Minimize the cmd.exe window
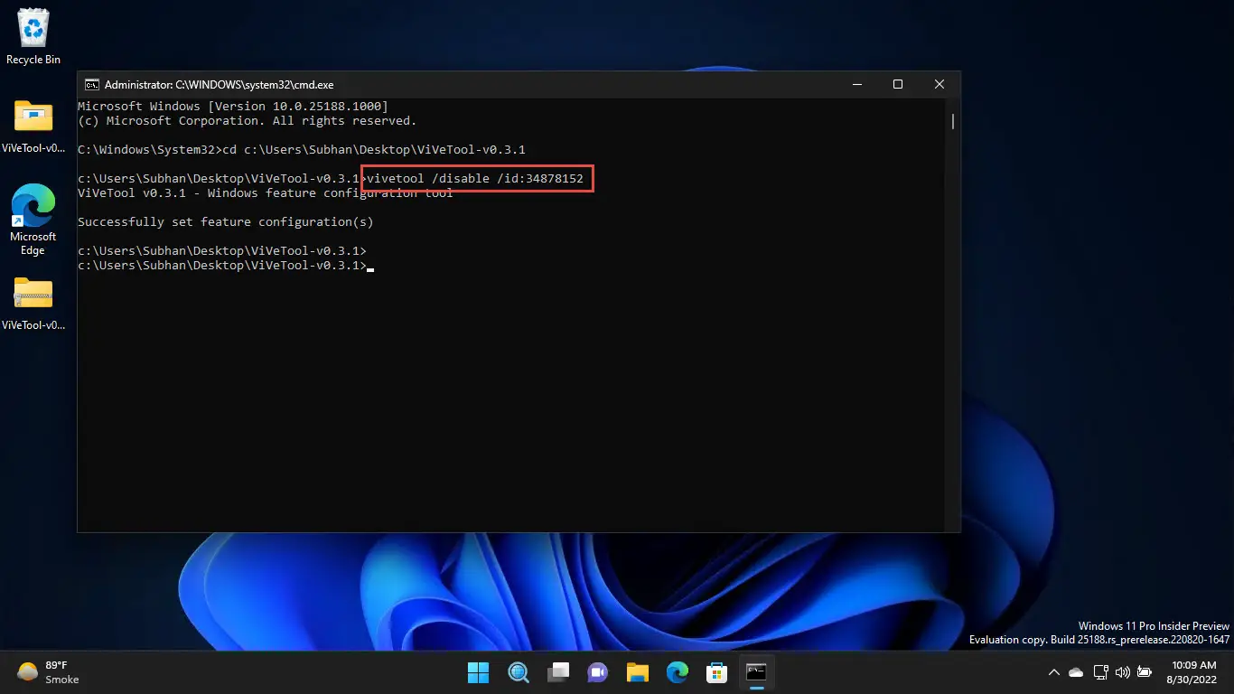Viewport: 1234px width, 694px height. click(x=856, y=84)
